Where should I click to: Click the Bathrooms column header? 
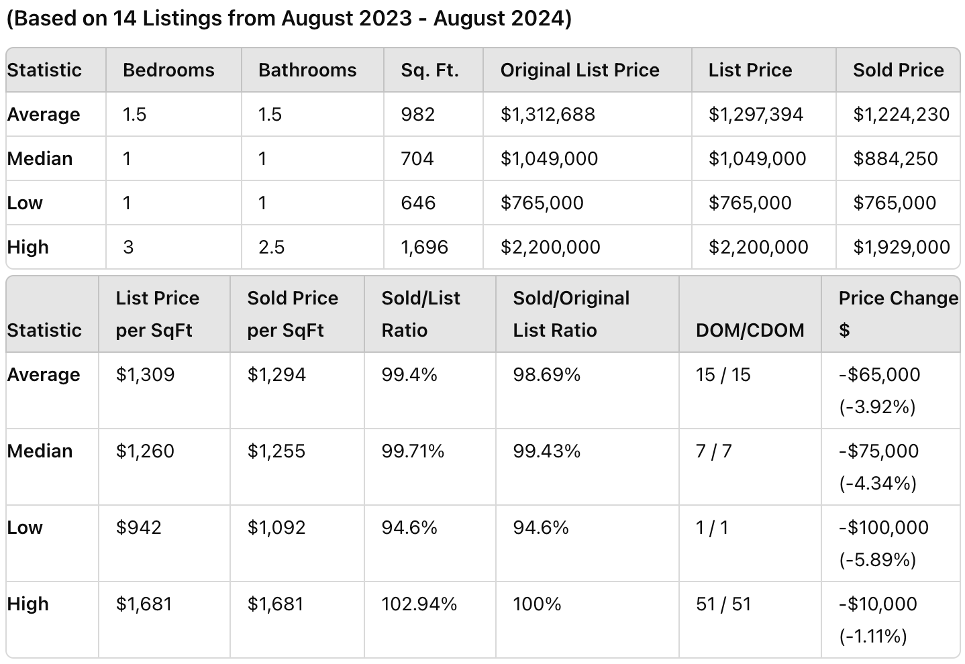(x=307, y=70)
